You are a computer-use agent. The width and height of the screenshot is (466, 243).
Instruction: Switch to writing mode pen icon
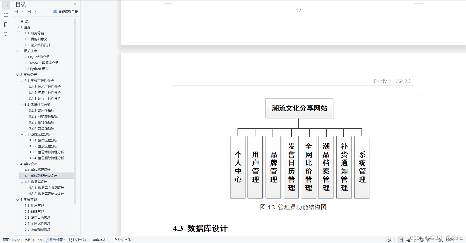click(x=429, y=240)
